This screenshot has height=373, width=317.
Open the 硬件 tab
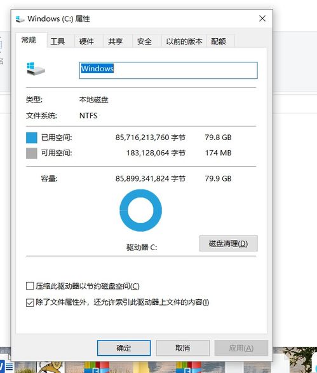(89, 41)
